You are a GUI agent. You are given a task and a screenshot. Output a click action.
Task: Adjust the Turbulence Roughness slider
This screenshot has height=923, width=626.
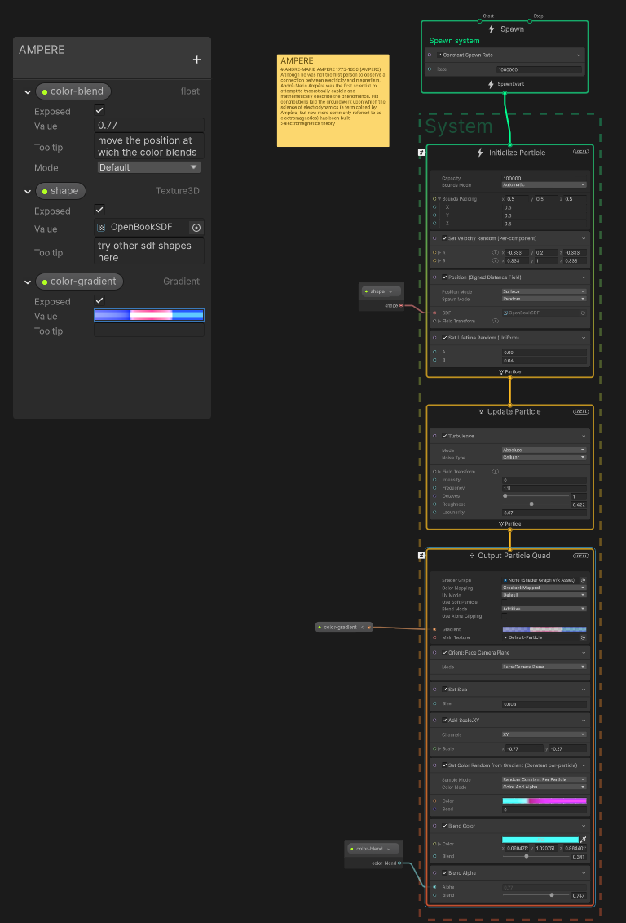point(536,504)
